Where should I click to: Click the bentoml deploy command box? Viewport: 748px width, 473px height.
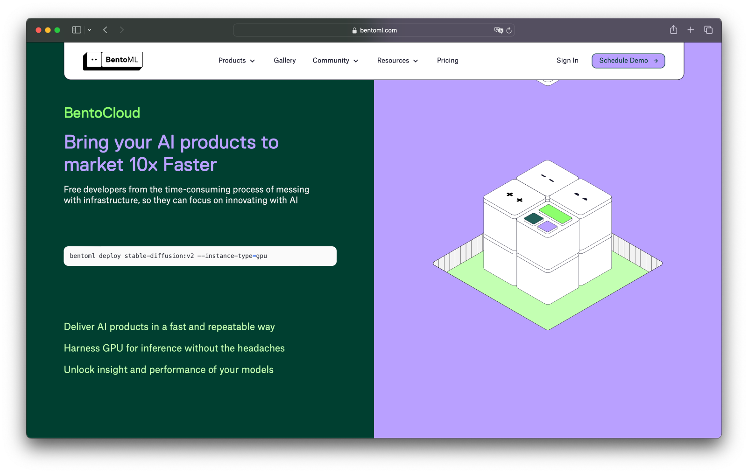pos(200,256)
